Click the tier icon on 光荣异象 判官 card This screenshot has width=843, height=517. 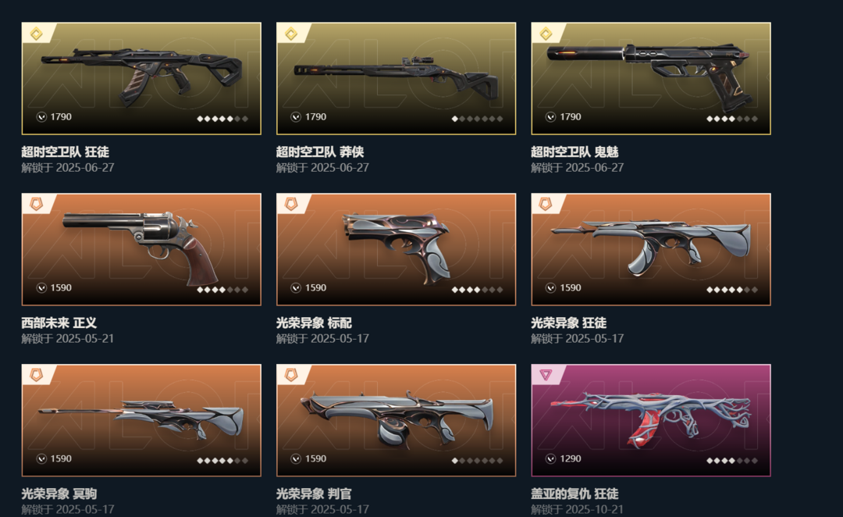click(291, 375)
